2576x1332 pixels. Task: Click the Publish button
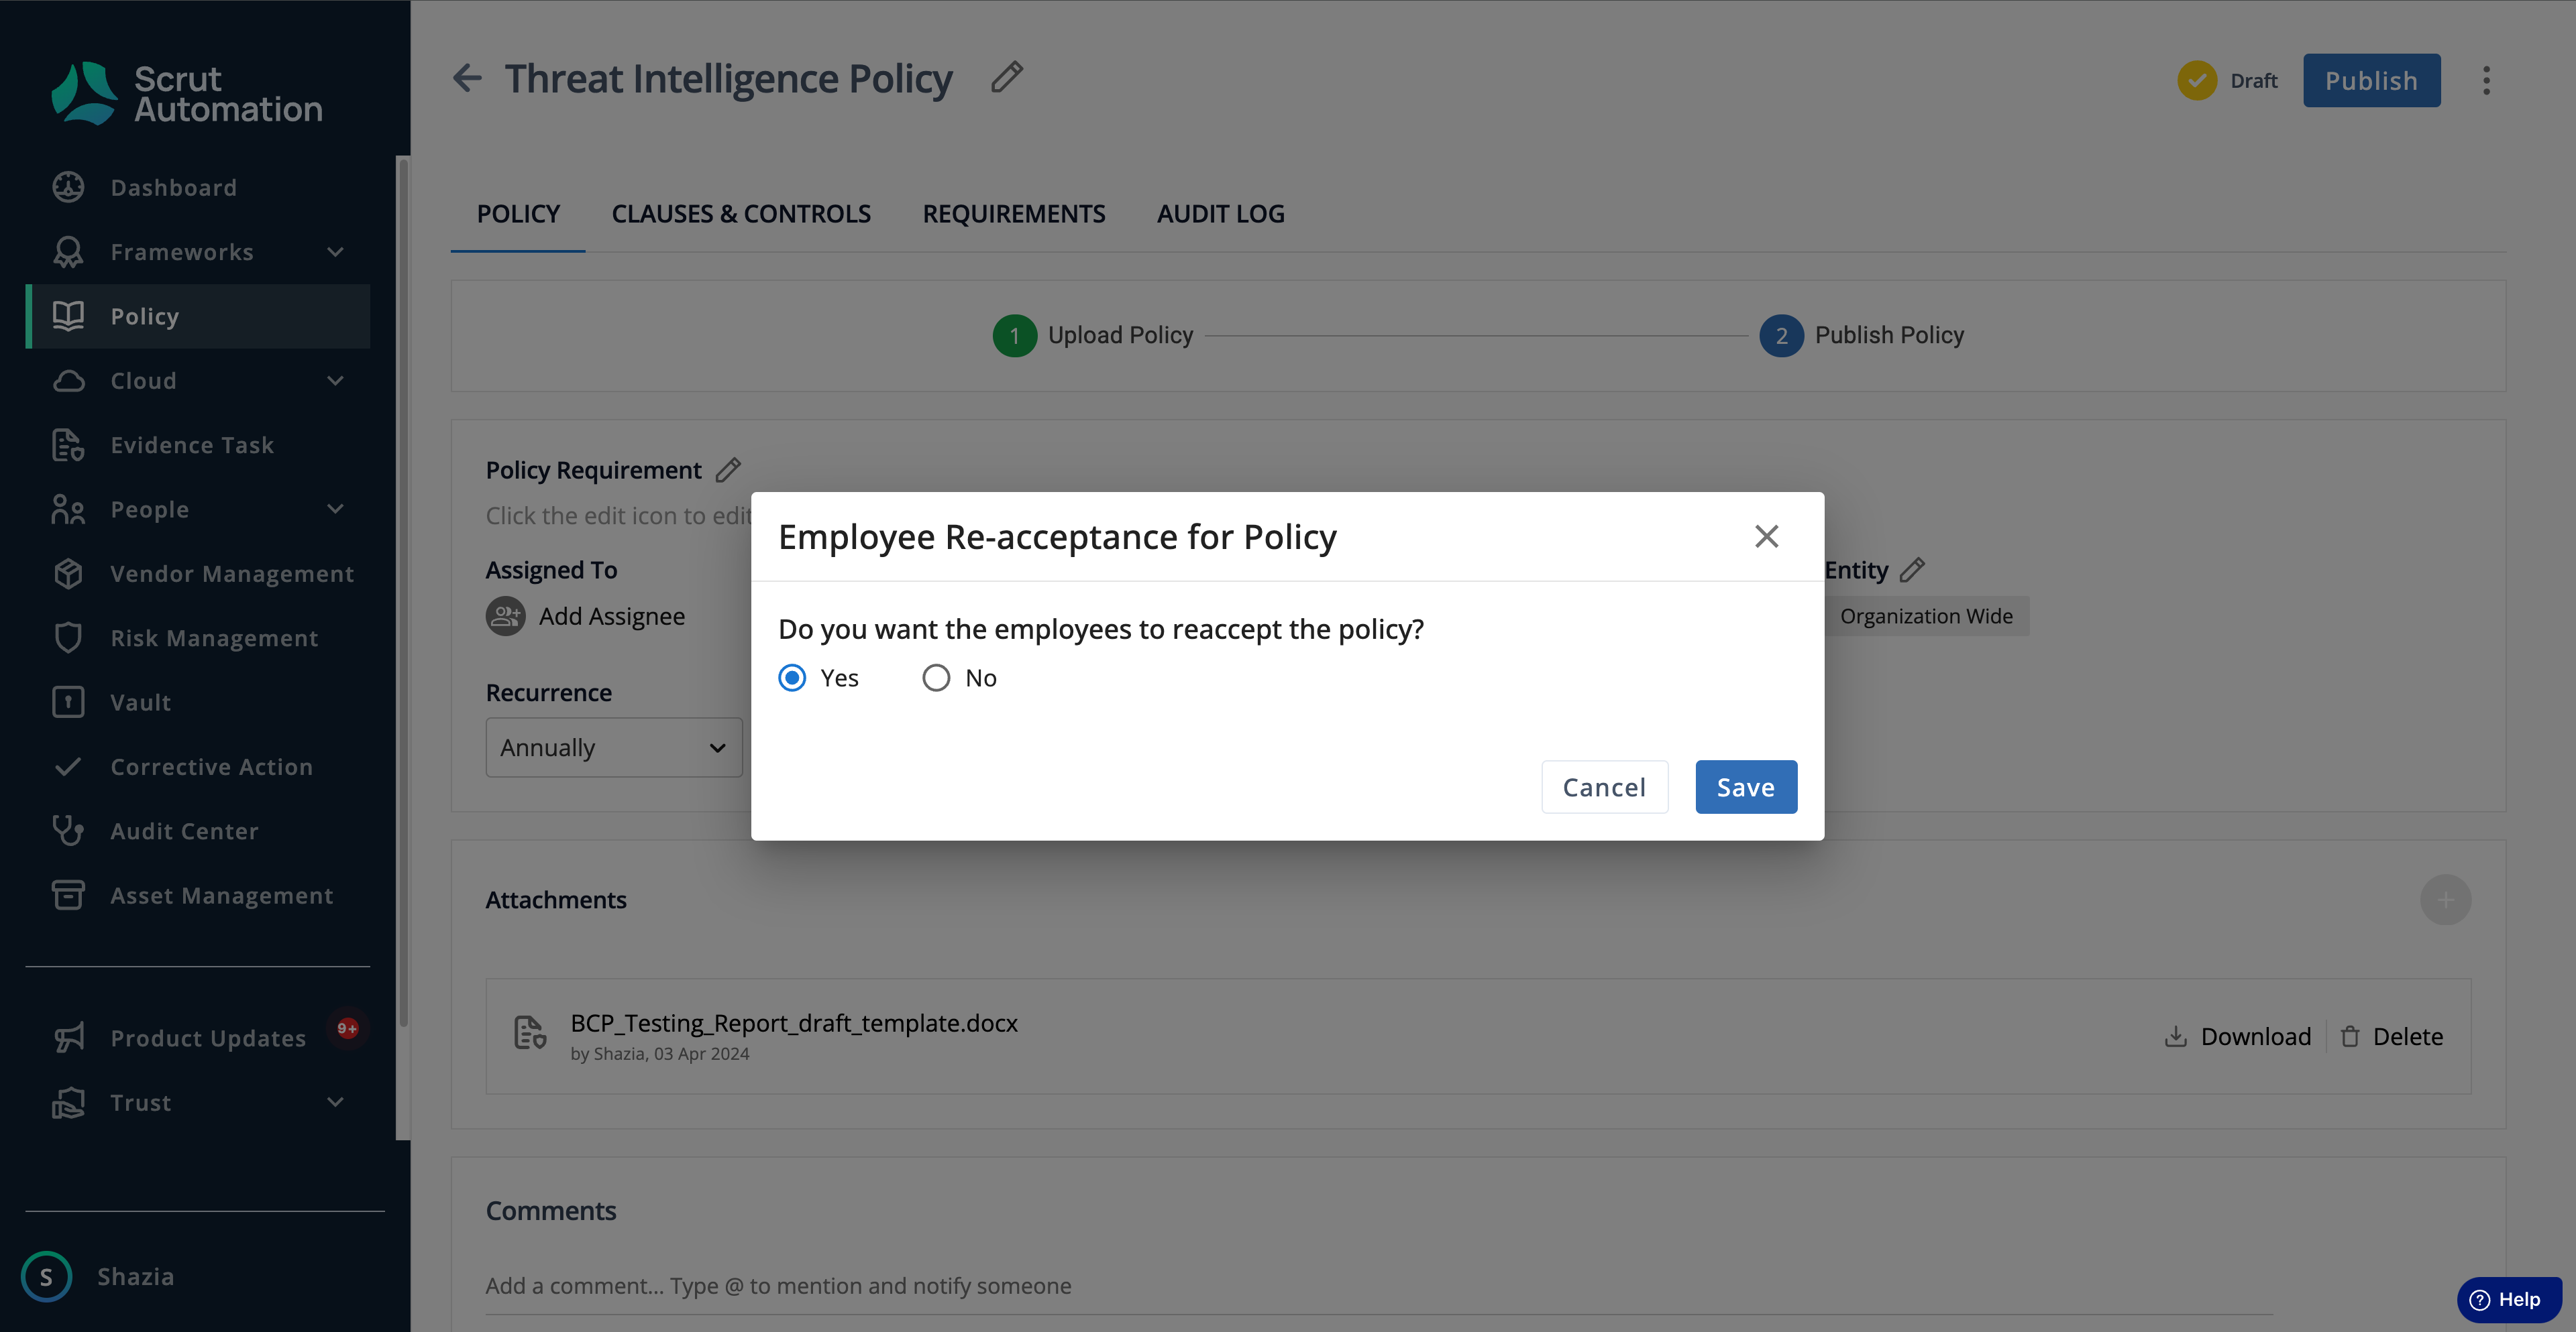point(2372,80)
